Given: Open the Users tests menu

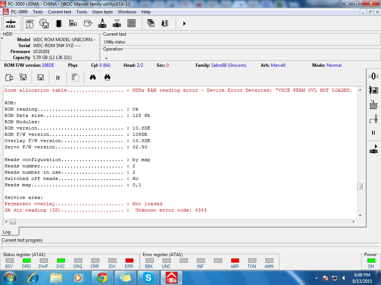Looking at the screenshot, I should (x=102, y=12).
